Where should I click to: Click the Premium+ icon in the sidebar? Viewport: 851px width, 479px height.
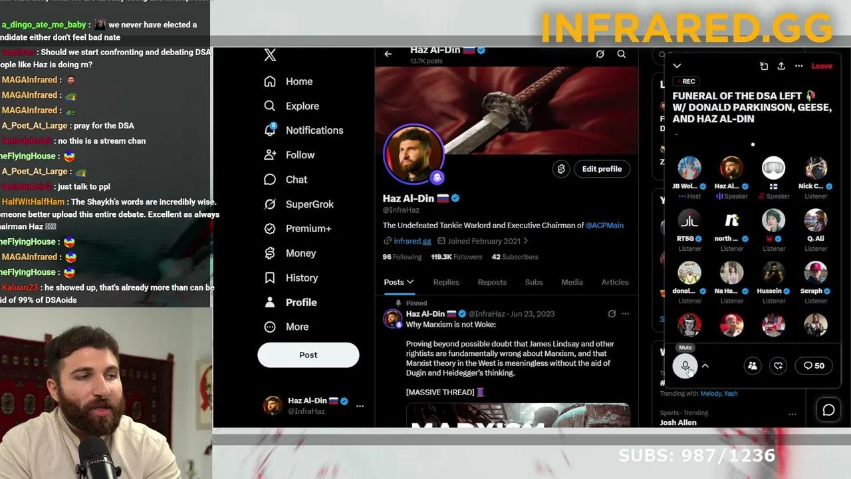[270, 229]
